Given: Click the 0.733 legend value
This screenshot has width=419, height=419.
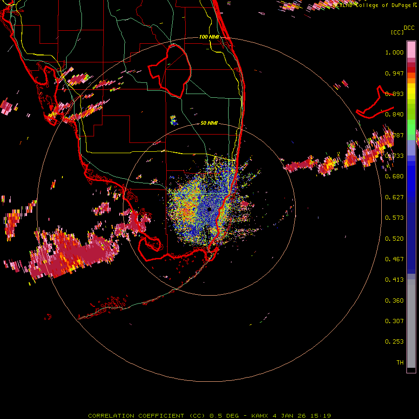Looking at the screenshot, I should (x=394, y=156).
